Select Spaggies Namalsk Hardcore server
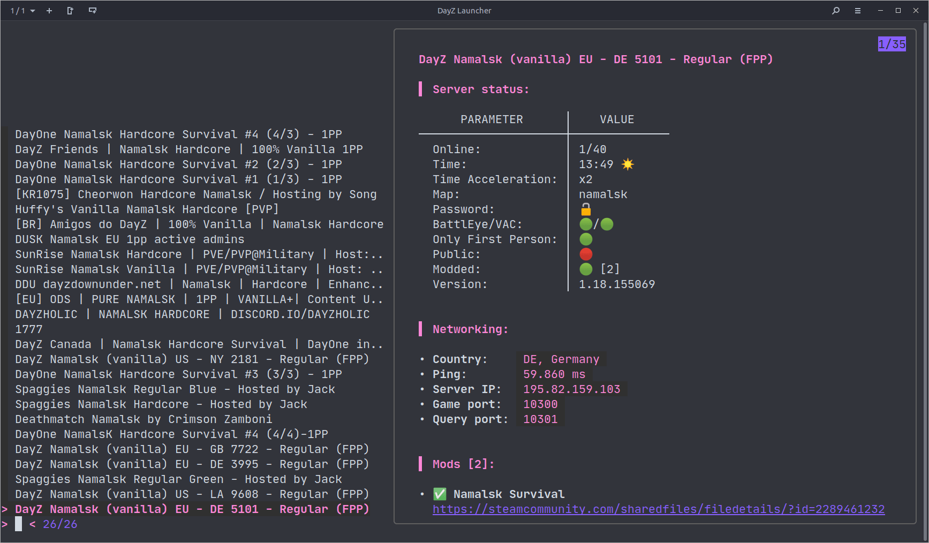This screenshot has width=929, height=543. point(161,404)
